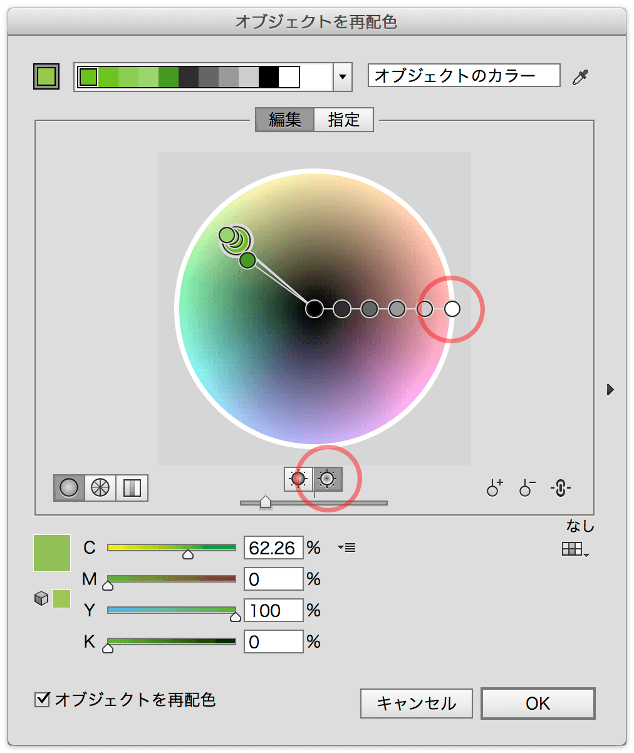Open the swatch library grid menu

[x=575, y=550]
